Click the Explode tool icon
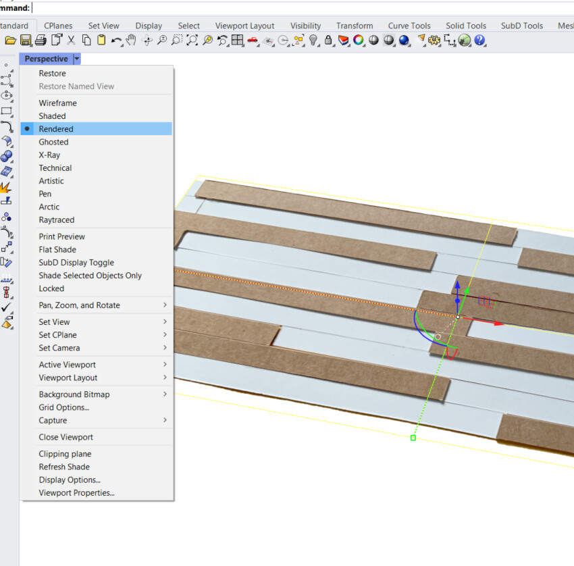The image size is (574, 566). [6, 186]
